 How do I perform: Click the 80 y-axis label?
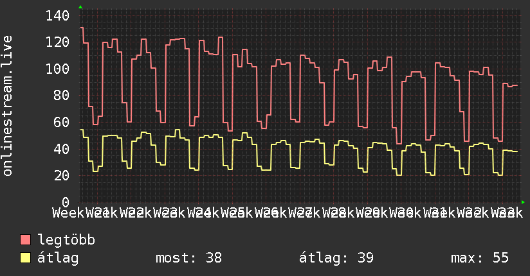click(x=62, y=96)
